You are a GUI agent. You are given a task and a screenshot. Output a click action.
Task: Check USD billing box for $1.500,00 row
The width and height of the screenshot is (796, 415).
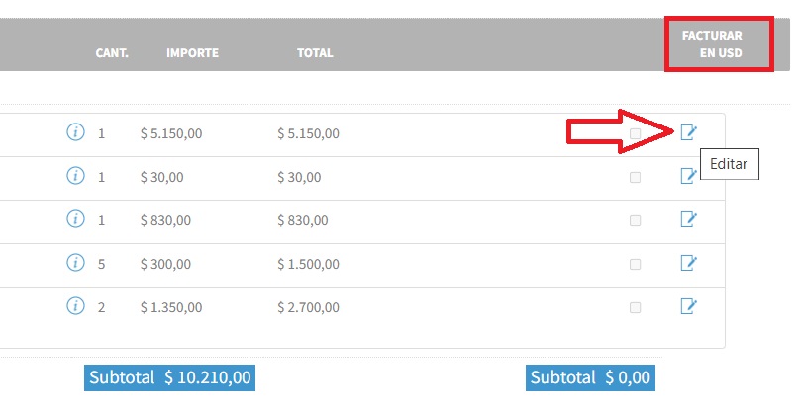point(635,265)
